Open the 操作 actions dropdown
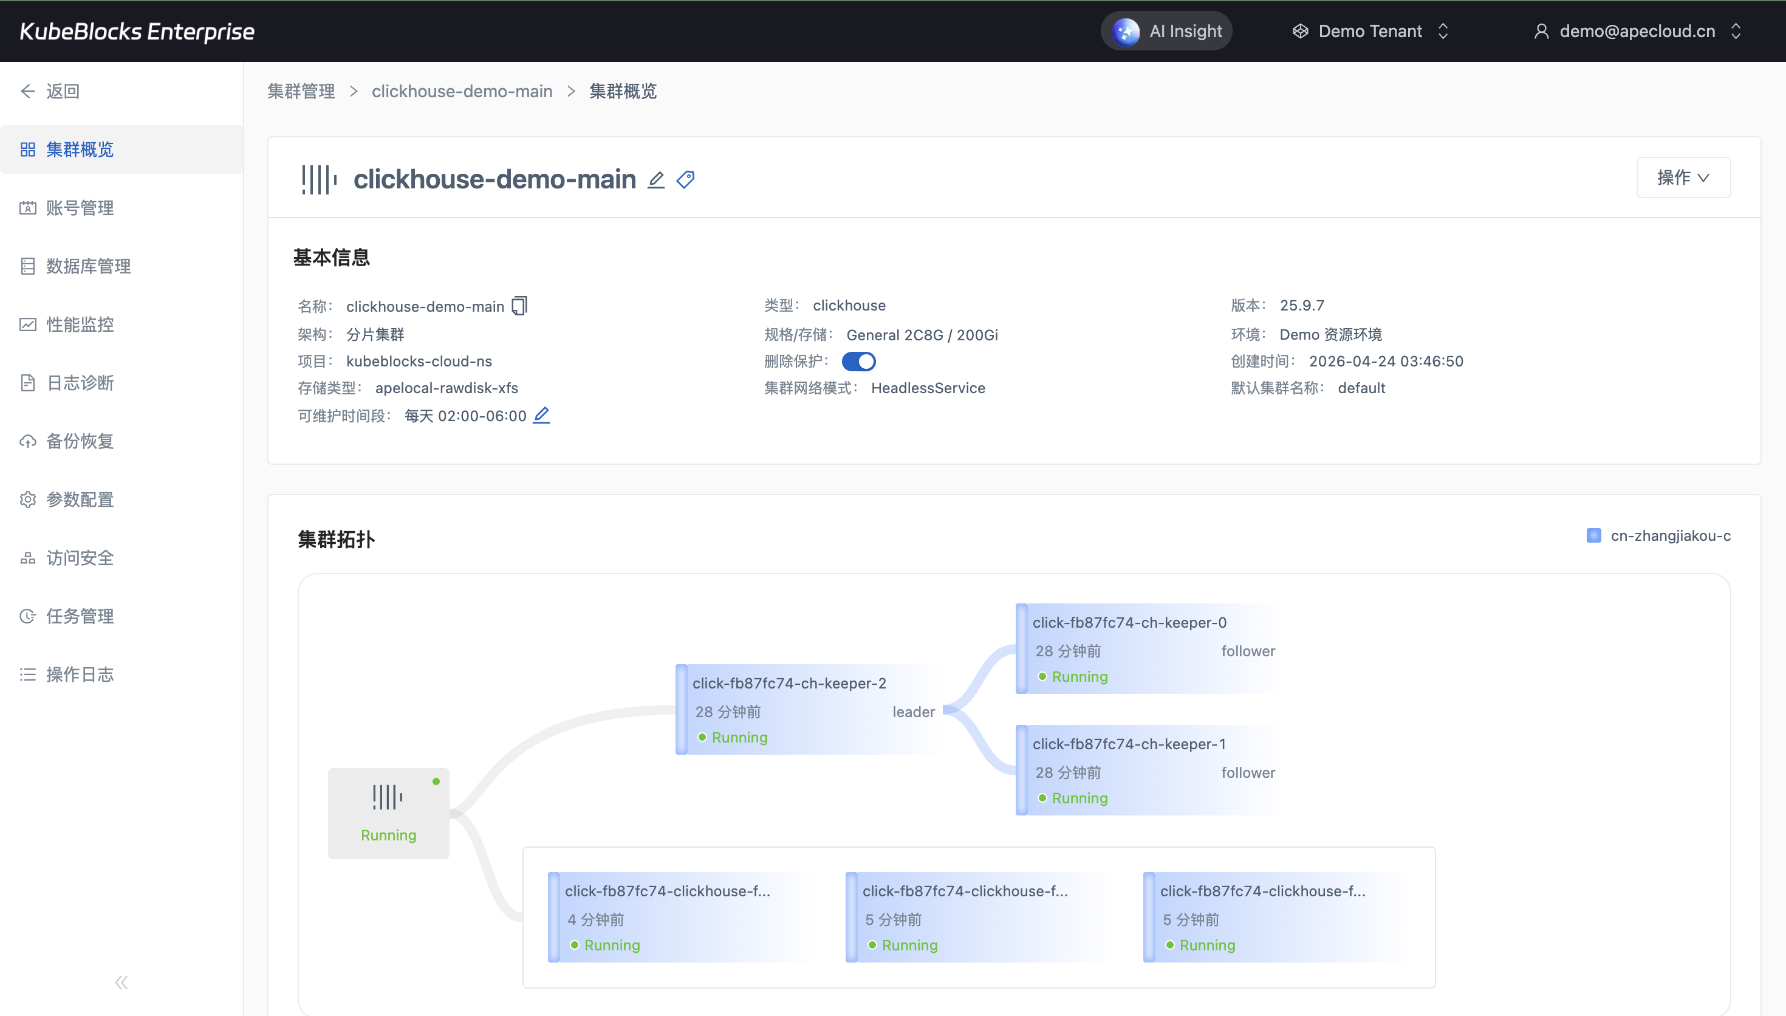1786x1016 pixels. tap(1683, 177)
